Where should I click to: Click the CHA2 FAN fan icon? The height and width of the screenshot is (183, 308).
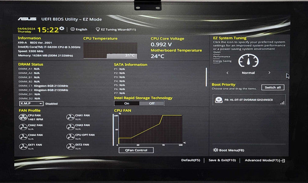(23, 127)
